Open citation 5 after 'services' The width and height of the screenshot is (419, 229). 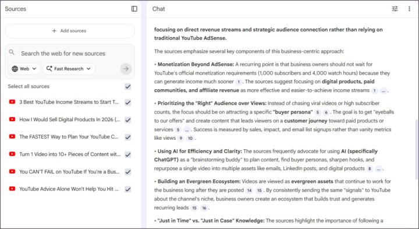pos(178,130)
